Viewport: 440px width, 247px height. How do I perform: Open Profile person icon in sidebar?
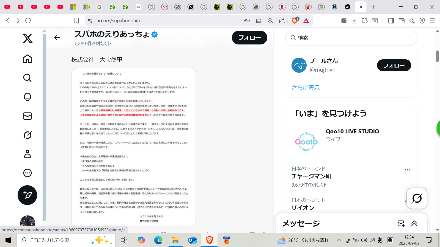click(28, 154)
